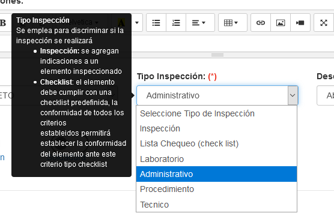Select 'Lista Chequeo (check list)' option
The image size is (334, 219).
point(216,143)
